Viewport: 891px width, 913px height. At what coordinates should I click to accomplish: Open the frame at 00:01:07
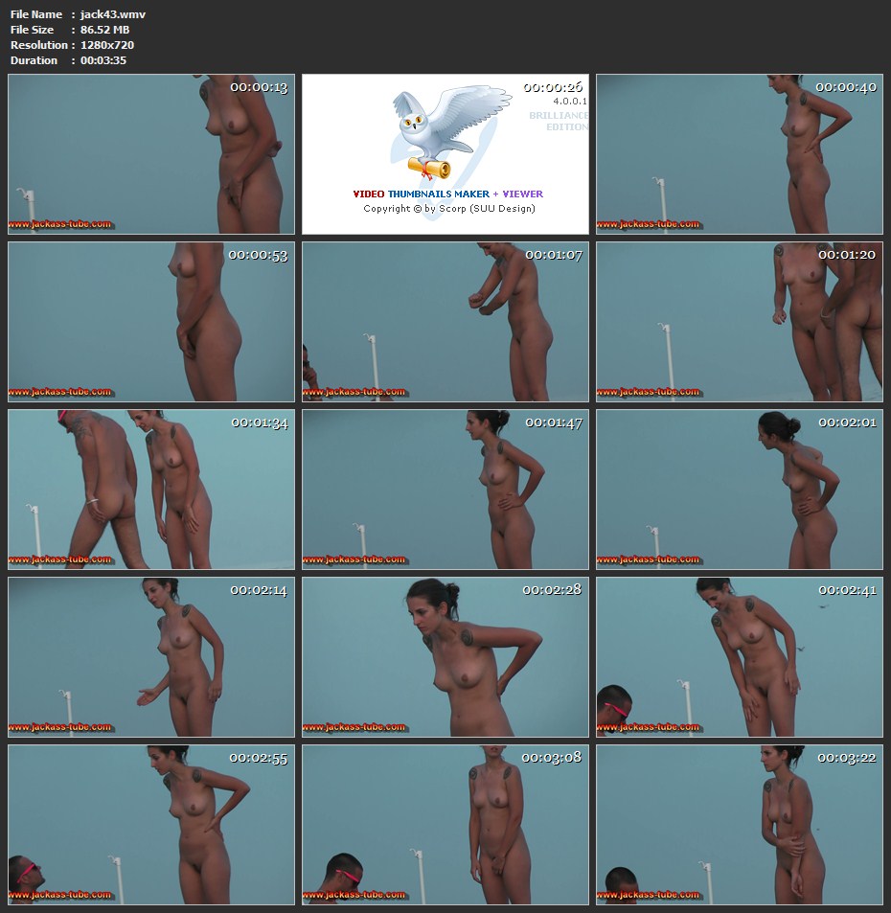pos(445,322)
